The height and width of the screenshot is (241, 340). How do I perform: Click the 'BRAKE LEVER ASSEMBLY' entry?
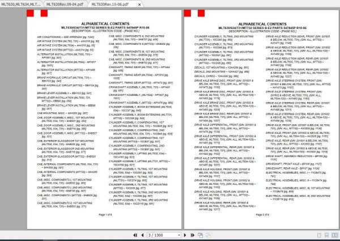pos(64,93)
